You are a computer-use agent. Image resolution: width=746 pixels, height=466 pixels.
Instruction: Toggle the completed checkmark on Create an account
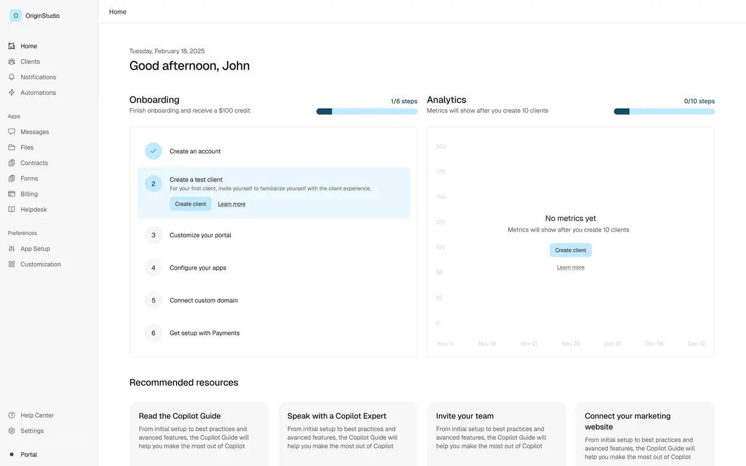(x=153, y=150)
